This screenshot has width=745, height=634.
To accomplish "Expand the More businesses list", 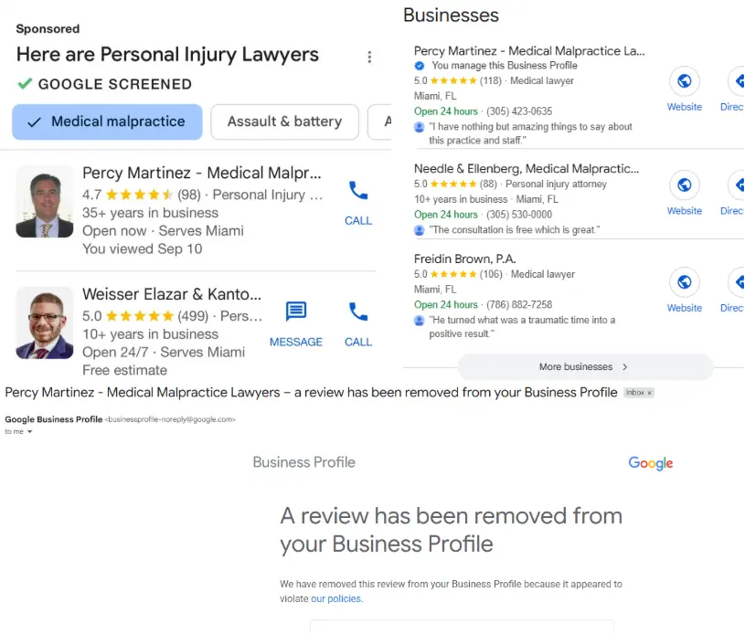I will (x=584, y=367).
